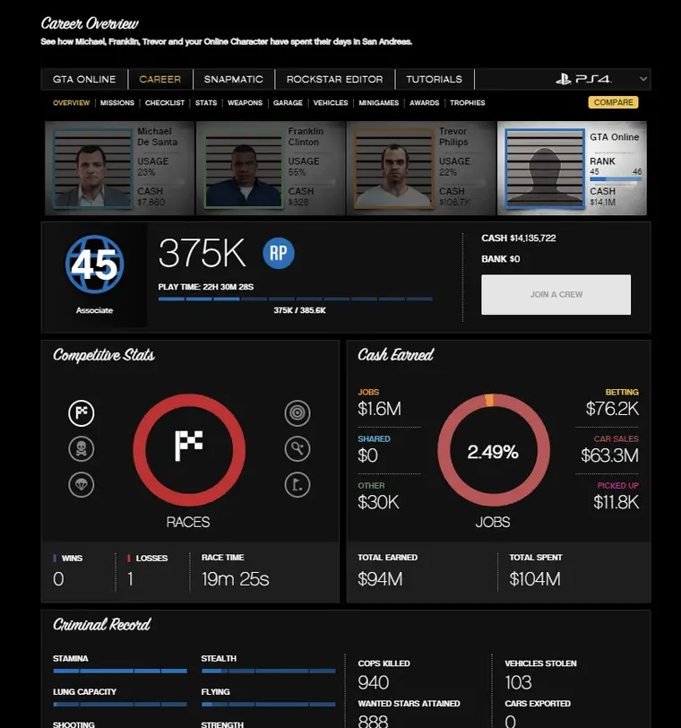Click the large Races flag ring
This screenshot has height=728, width=681.
(x=189, y=449)
